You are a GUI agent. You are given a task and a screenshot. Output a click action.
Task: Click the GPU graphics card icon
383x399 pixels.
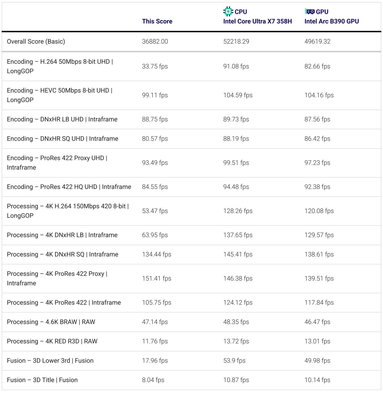coord(309,11)
